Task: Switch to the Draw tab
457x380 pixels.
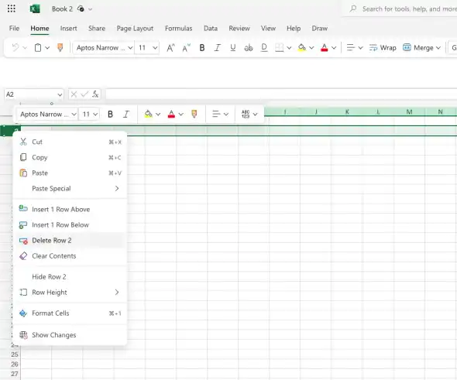Action: coord(319,28)
